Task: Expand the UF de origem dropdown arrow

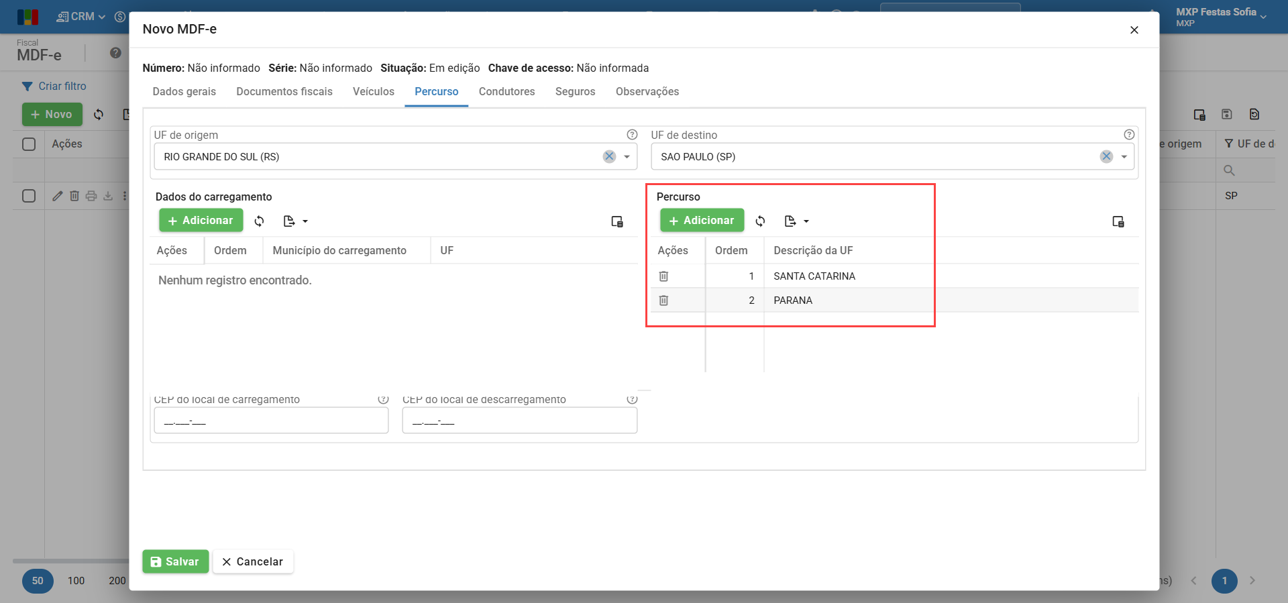Action: pyautogui.click(x=627, y=157)
